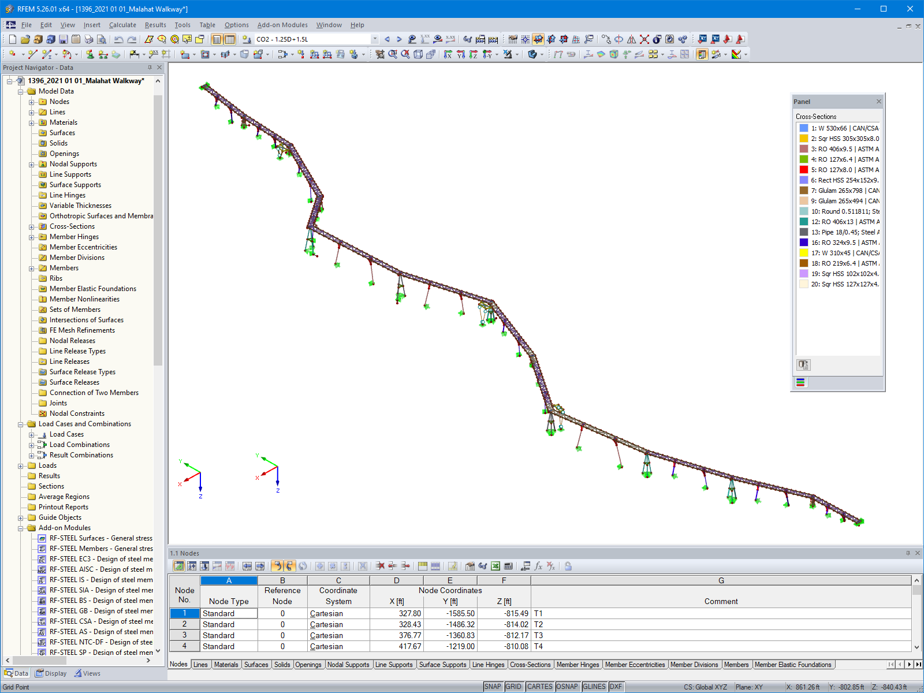924x693 pixels.
Task: Click the Excel export icon in table toolbar
Action: click(495, 566)
